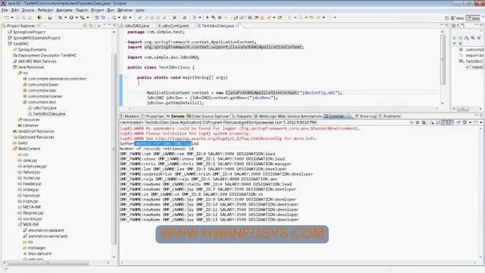
Task: Open the Display Selected Console dropdown
Action: point(470,123)
